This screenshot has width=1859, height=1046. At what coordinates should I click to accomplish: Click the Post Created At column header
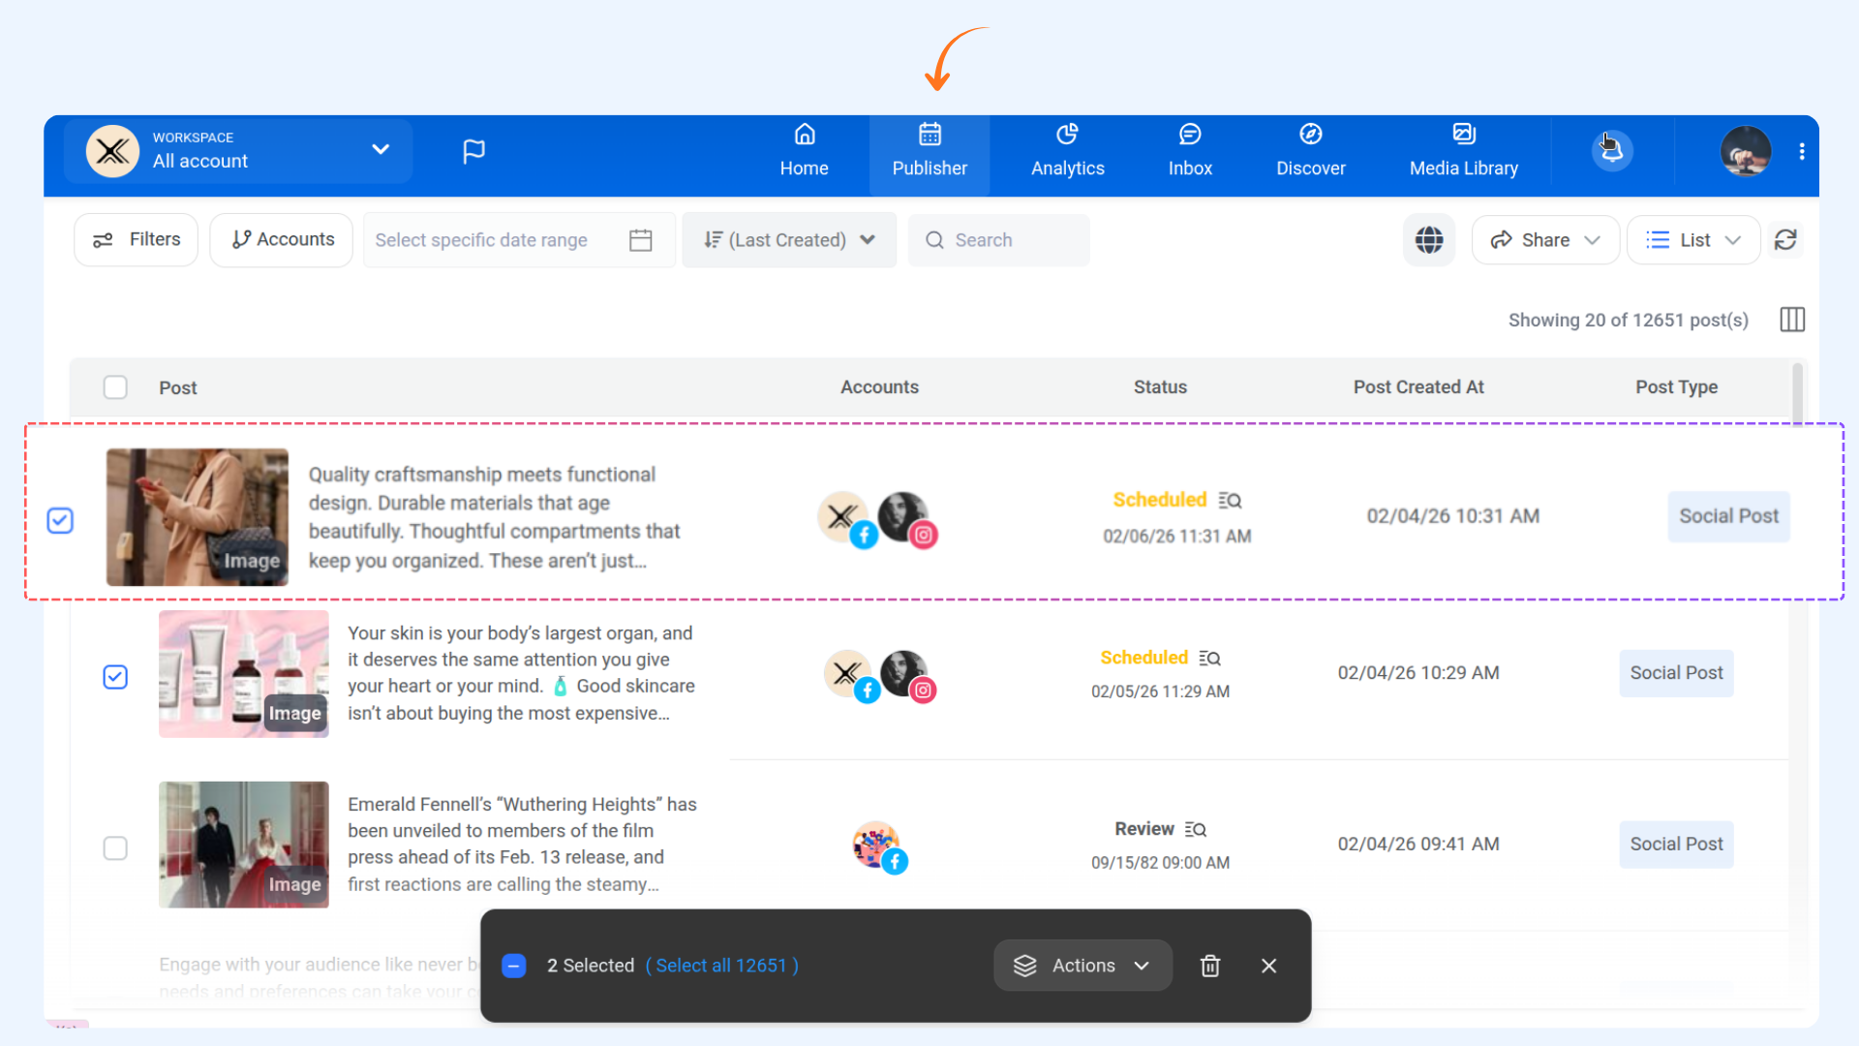point(1418,387)
